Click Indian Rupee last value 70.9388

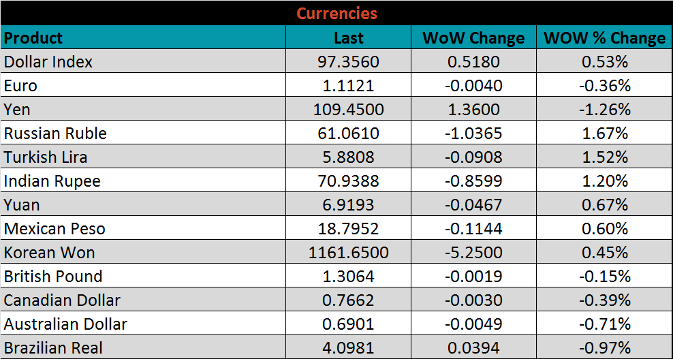(x=348, y=181)
